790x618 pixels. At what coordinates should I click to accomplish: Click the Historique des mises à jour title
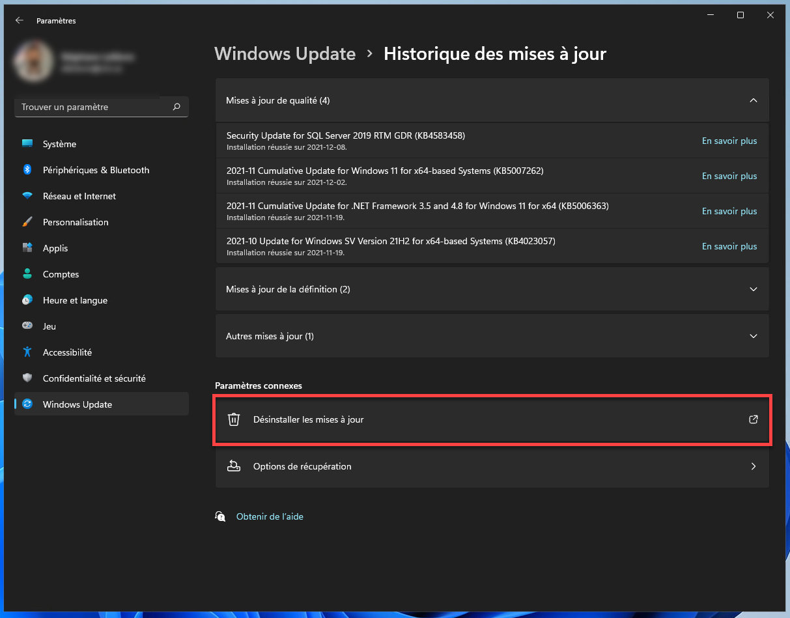(495, 53)
